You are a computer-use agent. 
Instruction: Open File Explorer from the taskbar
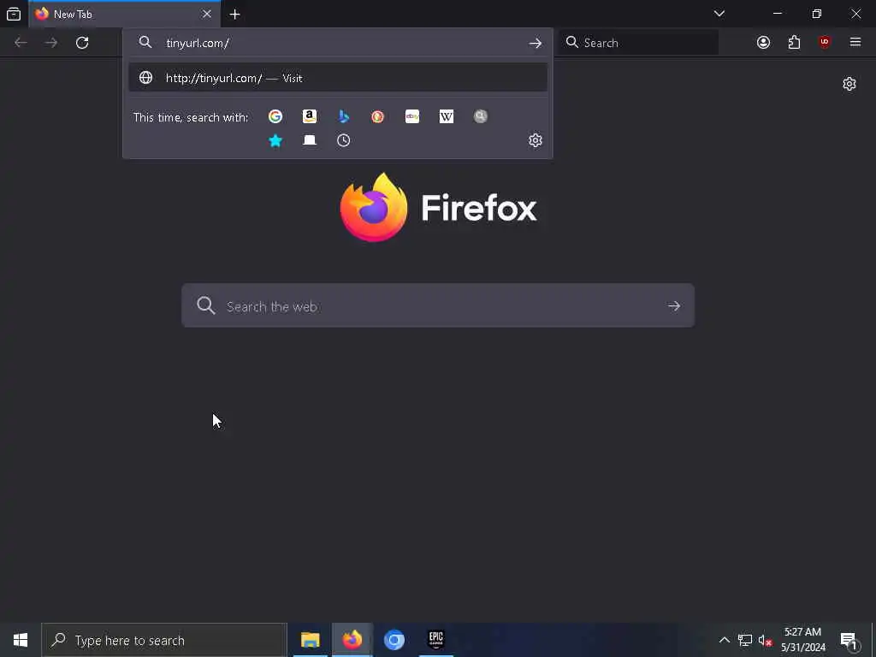click(310, 640)
